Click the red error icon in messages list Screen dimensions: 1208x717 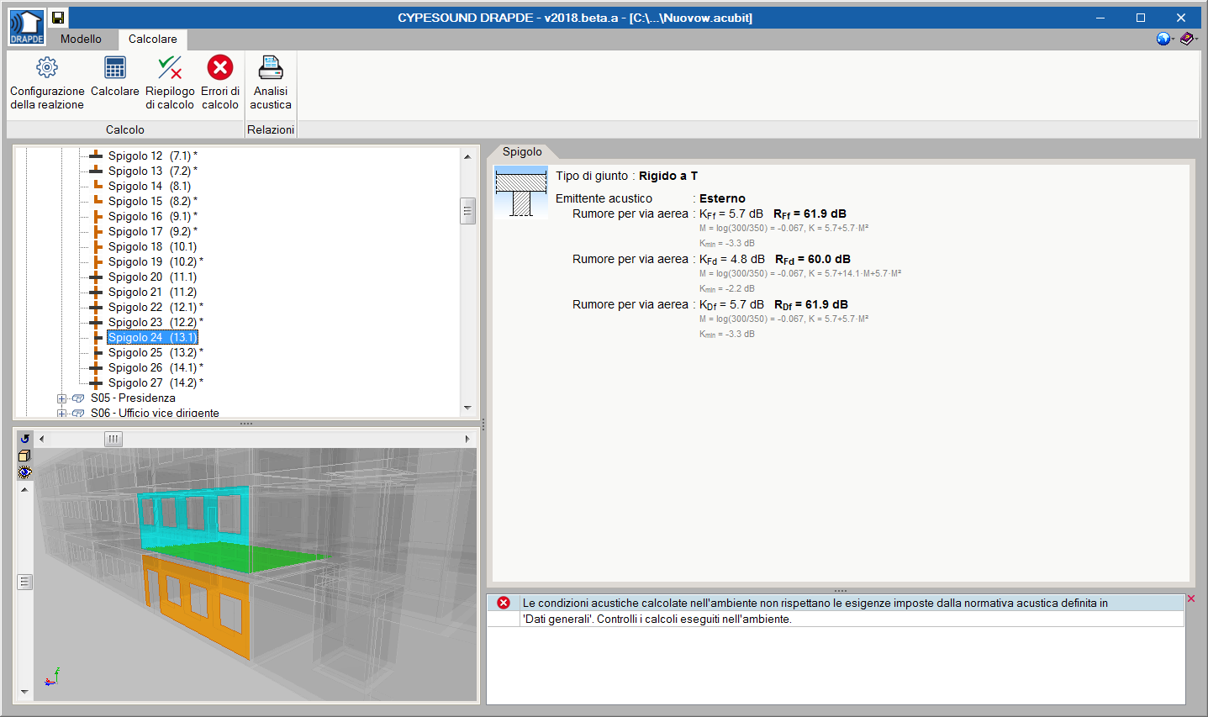point(504,603)
